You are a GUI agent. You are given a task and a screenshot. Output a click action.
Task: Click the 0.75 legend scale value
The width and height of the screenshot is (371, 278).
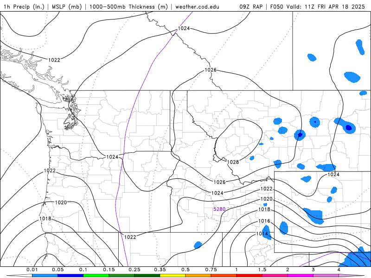211,270
